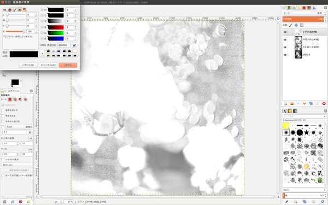Screen dimensions: 328x205
Task: Click the black foreground color swatch in toolbox
Action: (15, 82)
